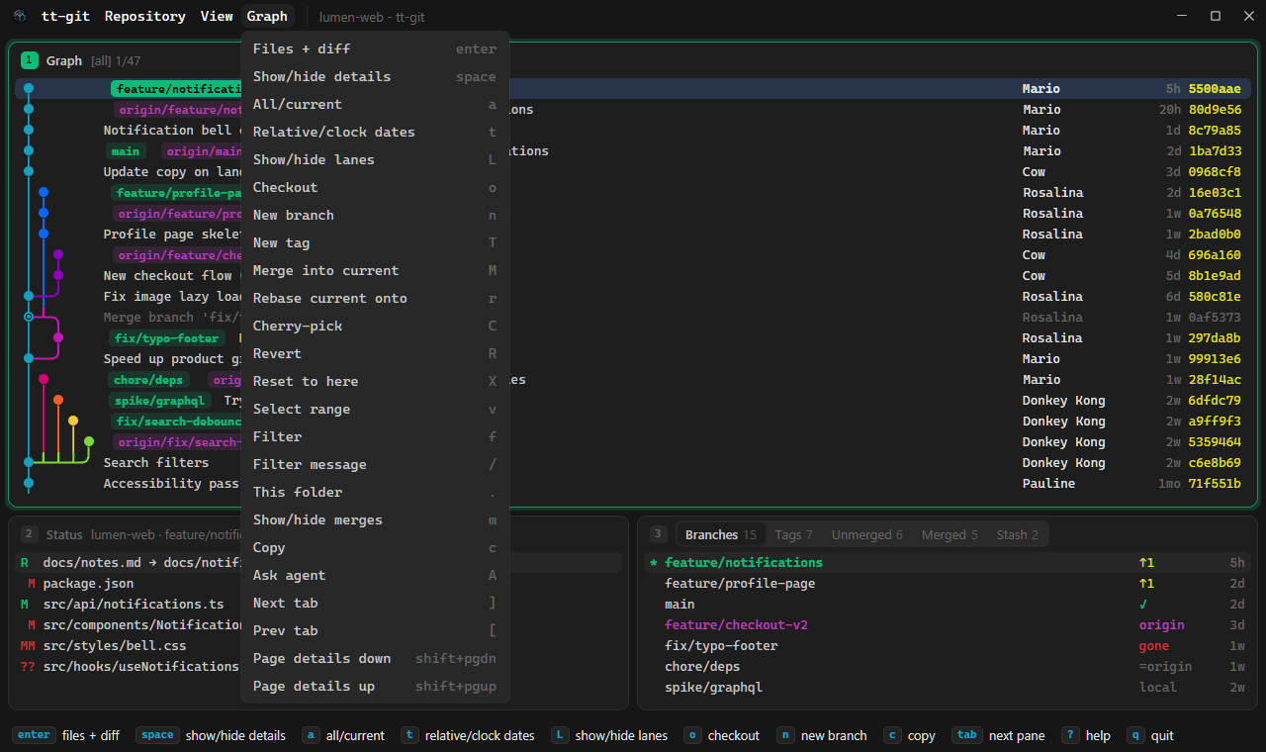Click the tt-git app logo icon
The width and height of the screenshot is (1266, 752).
tap(20, 16)
